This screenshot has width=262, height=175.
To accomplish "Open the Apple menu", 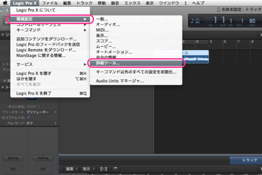I will pyautogui.click(x=5, y=3).
